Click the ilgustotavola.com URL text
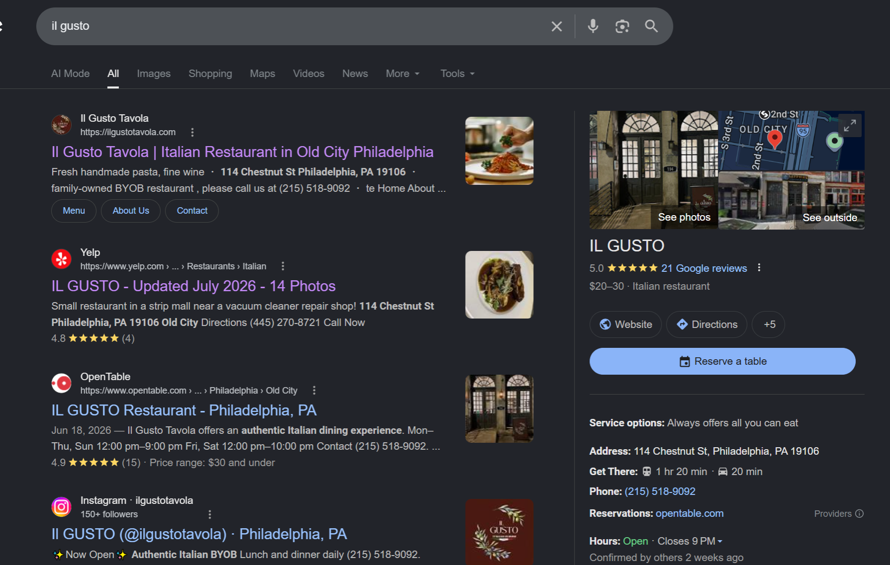This screenshot has height=565, width=890. coord(128,132)
